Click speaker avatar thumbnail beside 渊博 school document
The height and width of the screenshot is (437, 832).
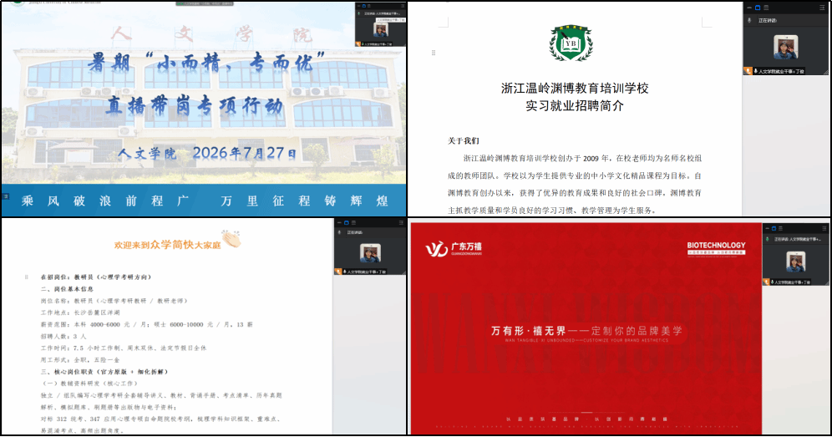[x=786, y=48]
